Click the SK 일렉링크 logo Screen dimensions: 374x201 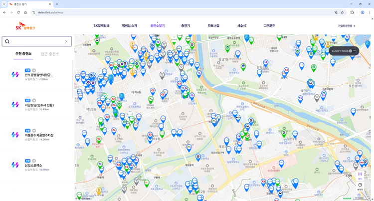click(25, 26)
